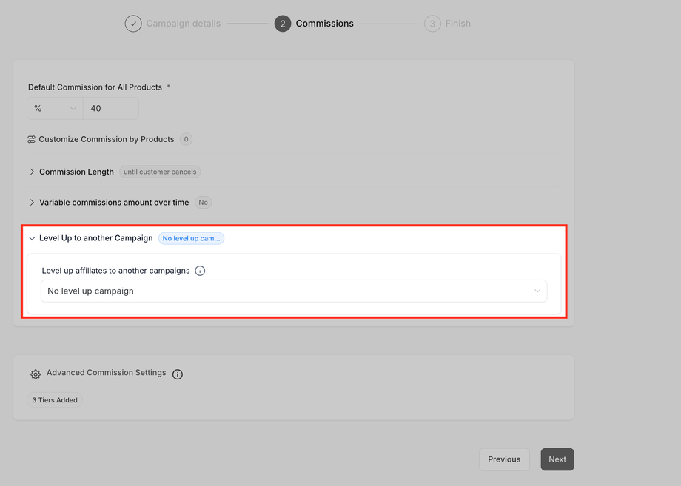Click the 3 Tiers Added badge

pyautogui.click(x=55, y=400)
